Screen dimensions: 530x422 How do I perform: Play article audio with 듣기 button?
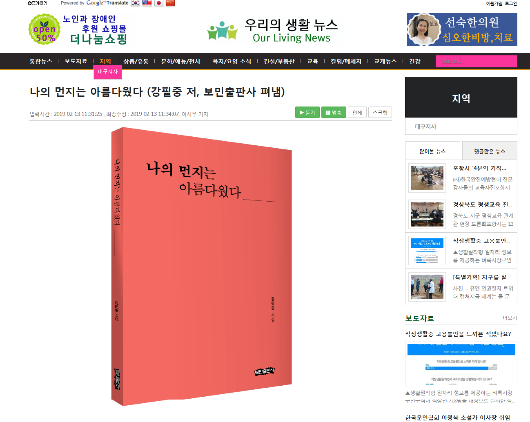(307, 112)
